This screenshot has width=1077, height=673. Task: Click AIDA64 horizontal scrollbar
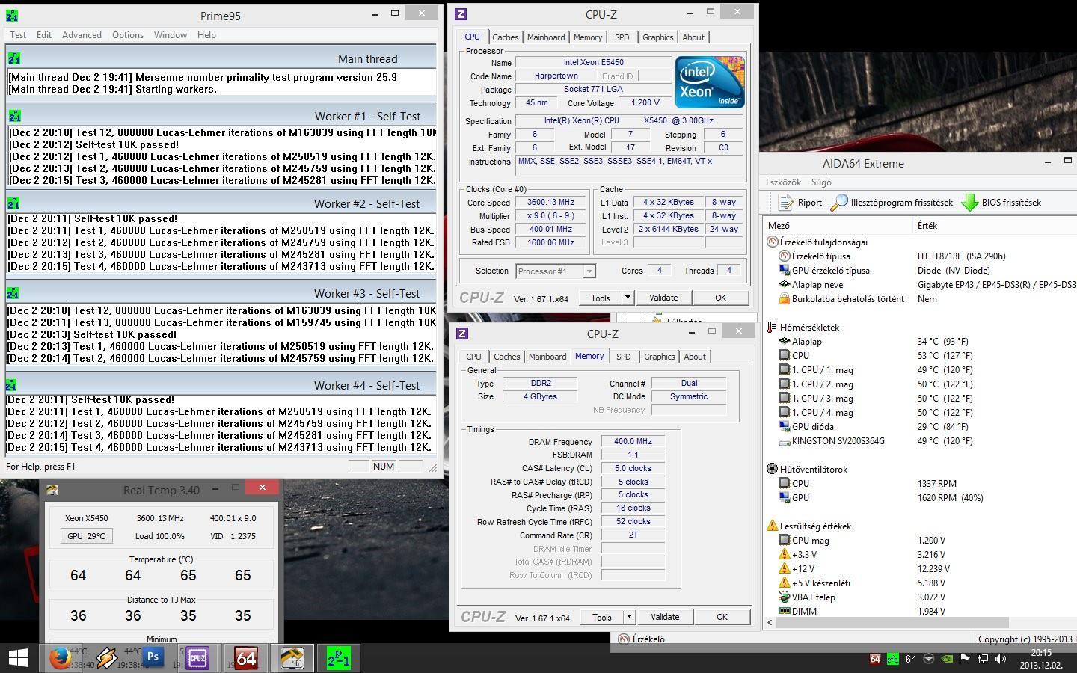pos(893,622)
